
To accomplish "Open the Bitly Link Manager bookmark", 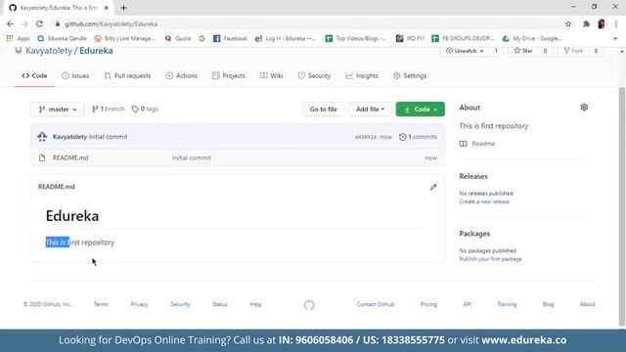I will click(x=124, y=38).
